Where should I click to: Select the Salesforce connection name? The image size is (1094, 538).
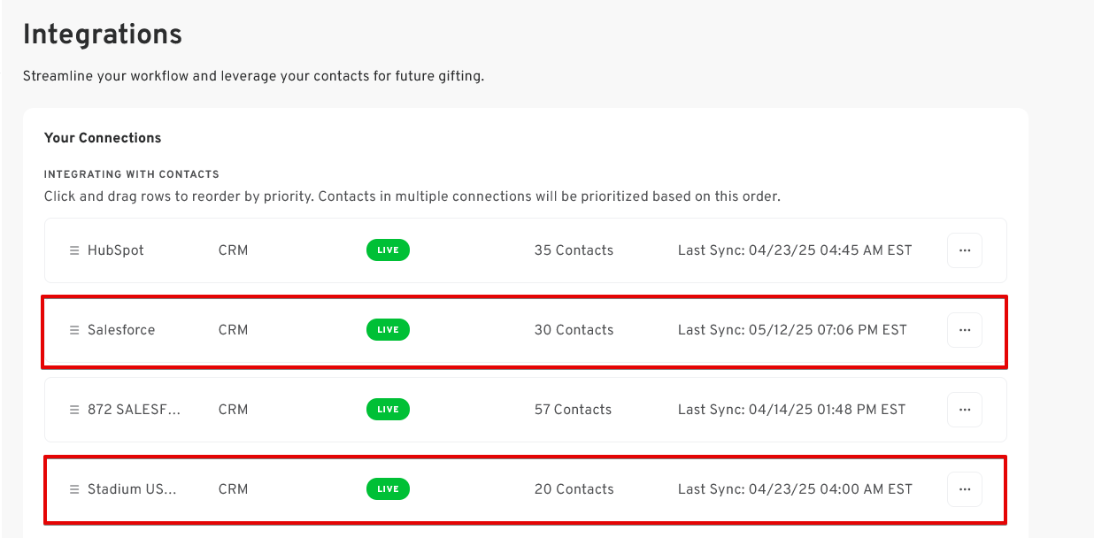[x=121, y=330]
